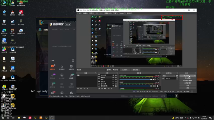Open scene transition properties gear
The image size is (214, 120).
[177, 76]
